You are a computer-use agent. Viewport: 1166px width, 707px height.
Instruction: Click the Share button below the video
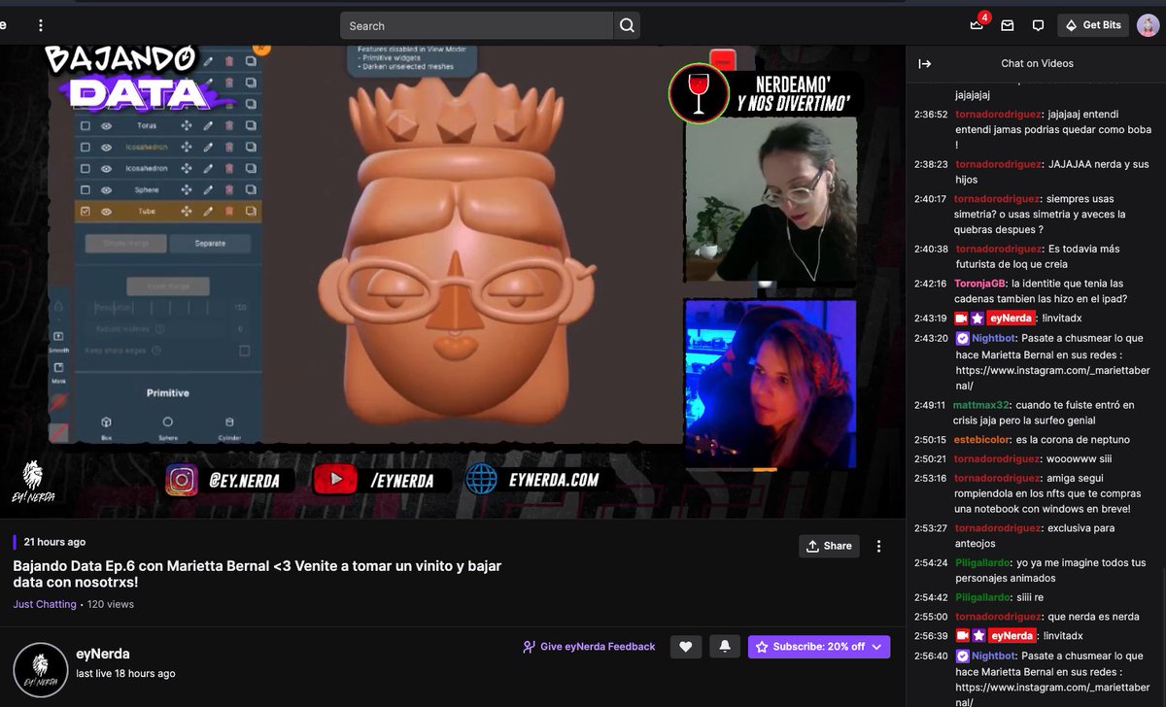[x=829, y=546]
